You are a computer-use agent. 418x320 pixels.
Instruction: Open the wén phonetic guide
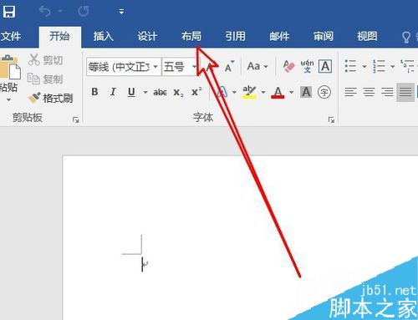pyautogui.click(x=307, y=66)
